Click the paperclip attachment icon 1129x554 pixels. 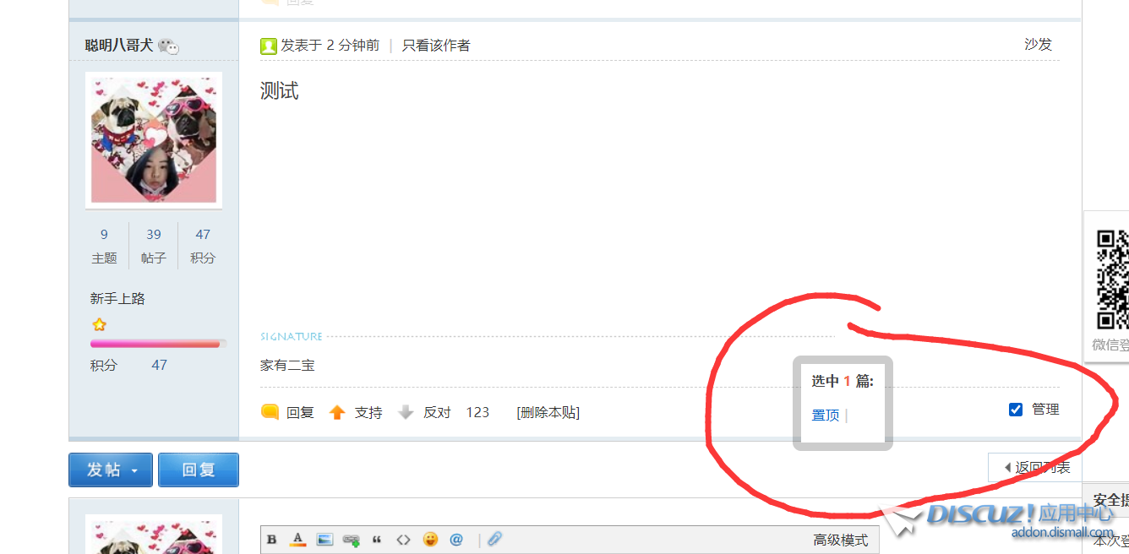tap(495, 539)
